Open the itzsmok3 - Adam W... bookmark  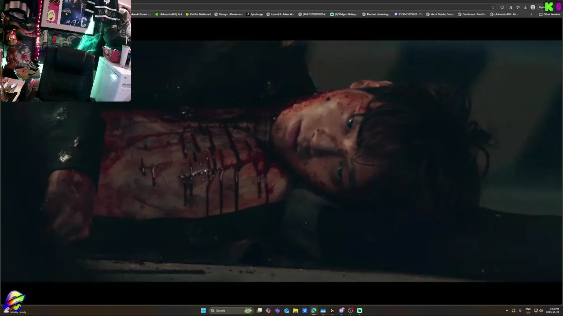tap(280, 14)
